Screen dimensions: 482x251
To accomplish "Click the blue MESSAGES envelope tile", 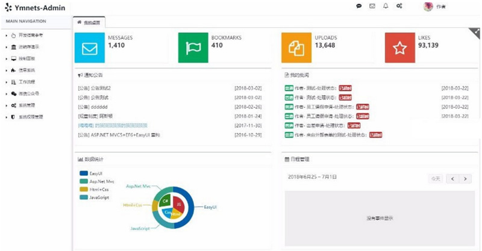I will coord(90,48).
